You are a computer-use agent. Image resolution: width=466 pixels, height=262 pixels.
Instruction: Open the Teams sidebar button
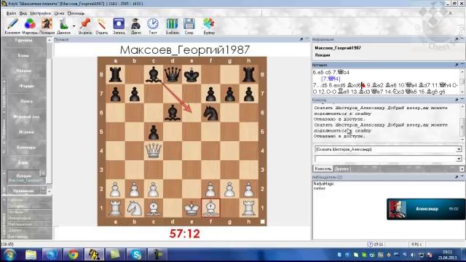26,147
